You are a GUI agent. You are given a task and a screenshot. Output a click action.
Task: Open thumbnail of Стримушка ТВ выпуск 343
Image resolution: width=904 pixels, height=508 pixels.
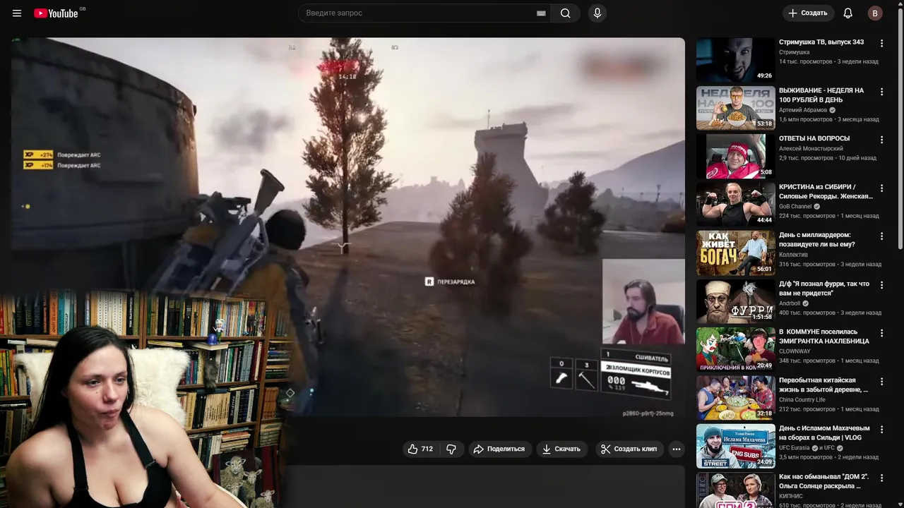pos(735,60)
